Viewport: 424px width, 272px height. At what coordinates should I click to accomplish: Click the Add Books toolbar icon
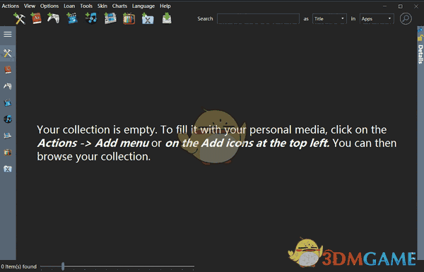point(36,18)
